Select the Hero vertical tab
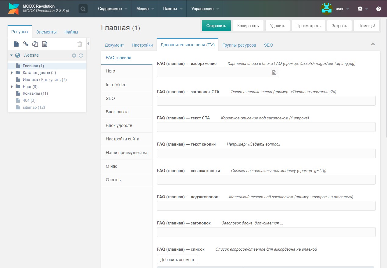Image resolution: width=387 pixels, height=268 pixels. (x=126, y=71)
